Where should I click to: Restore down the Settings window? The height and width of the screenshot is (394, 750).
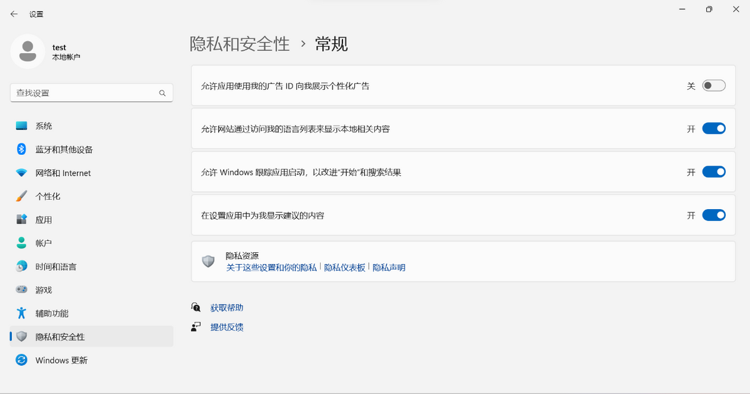pyautogui.click(x=709, y=9)
